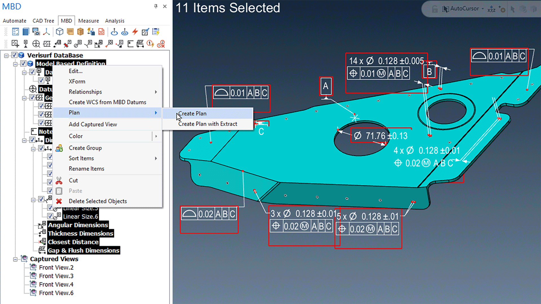
Task: Click the list with lightning icon
Action: [x=156, y=32]
